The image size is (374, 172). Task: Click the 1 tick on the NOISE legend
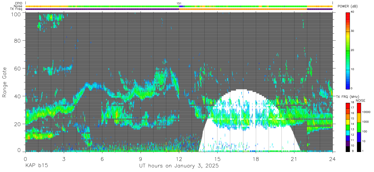[x=362, y=151]
